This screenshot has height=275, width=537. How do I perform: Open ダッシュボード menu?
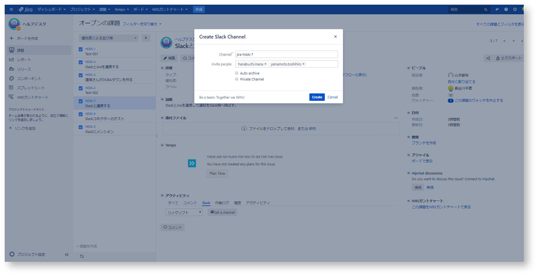[x=51, y=9]
